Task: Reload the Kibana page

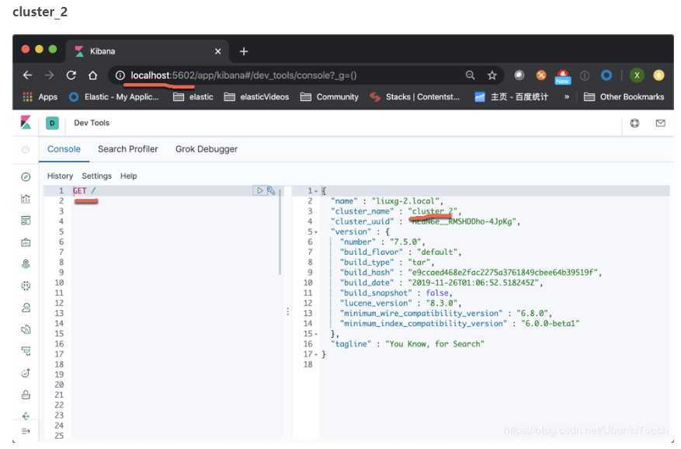Action: tap(71, 75)
